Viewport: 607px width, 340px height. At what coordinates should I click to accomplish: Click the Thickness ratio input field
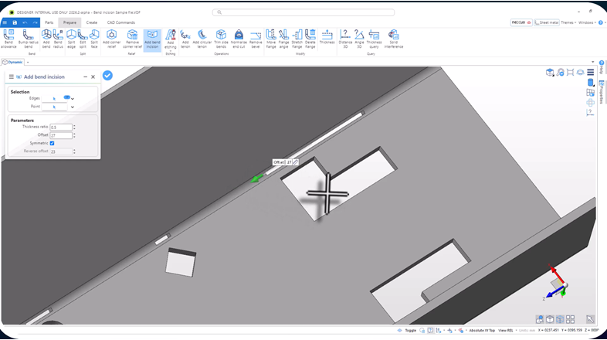click(61, 127)
